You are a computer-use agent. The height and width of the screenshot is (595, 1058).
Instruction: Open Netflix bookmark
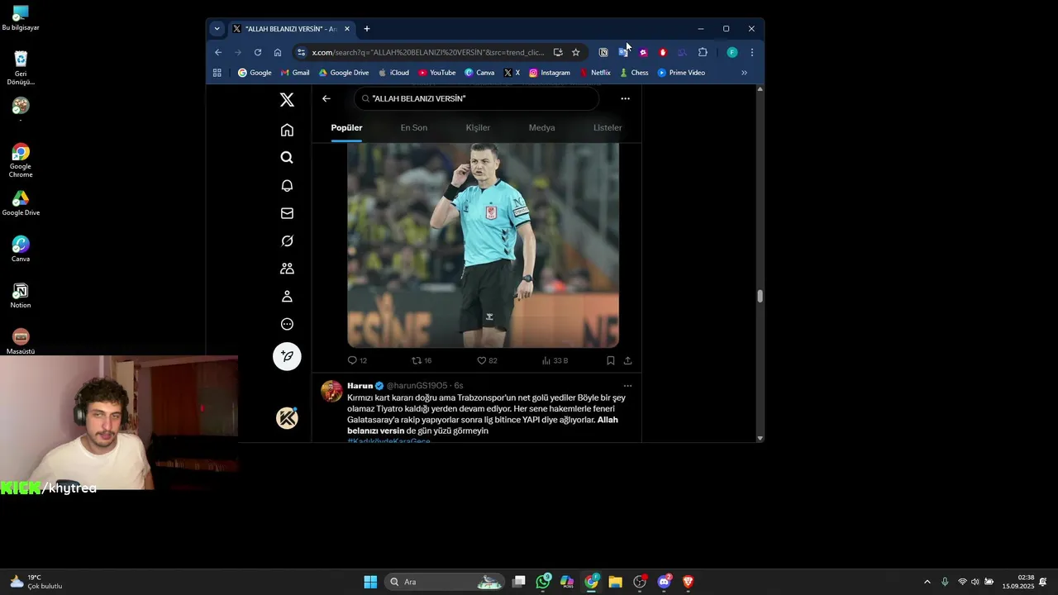pos(595,73)
